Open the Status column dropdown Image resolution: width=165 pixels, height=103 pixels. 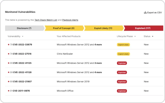[153, 36]
